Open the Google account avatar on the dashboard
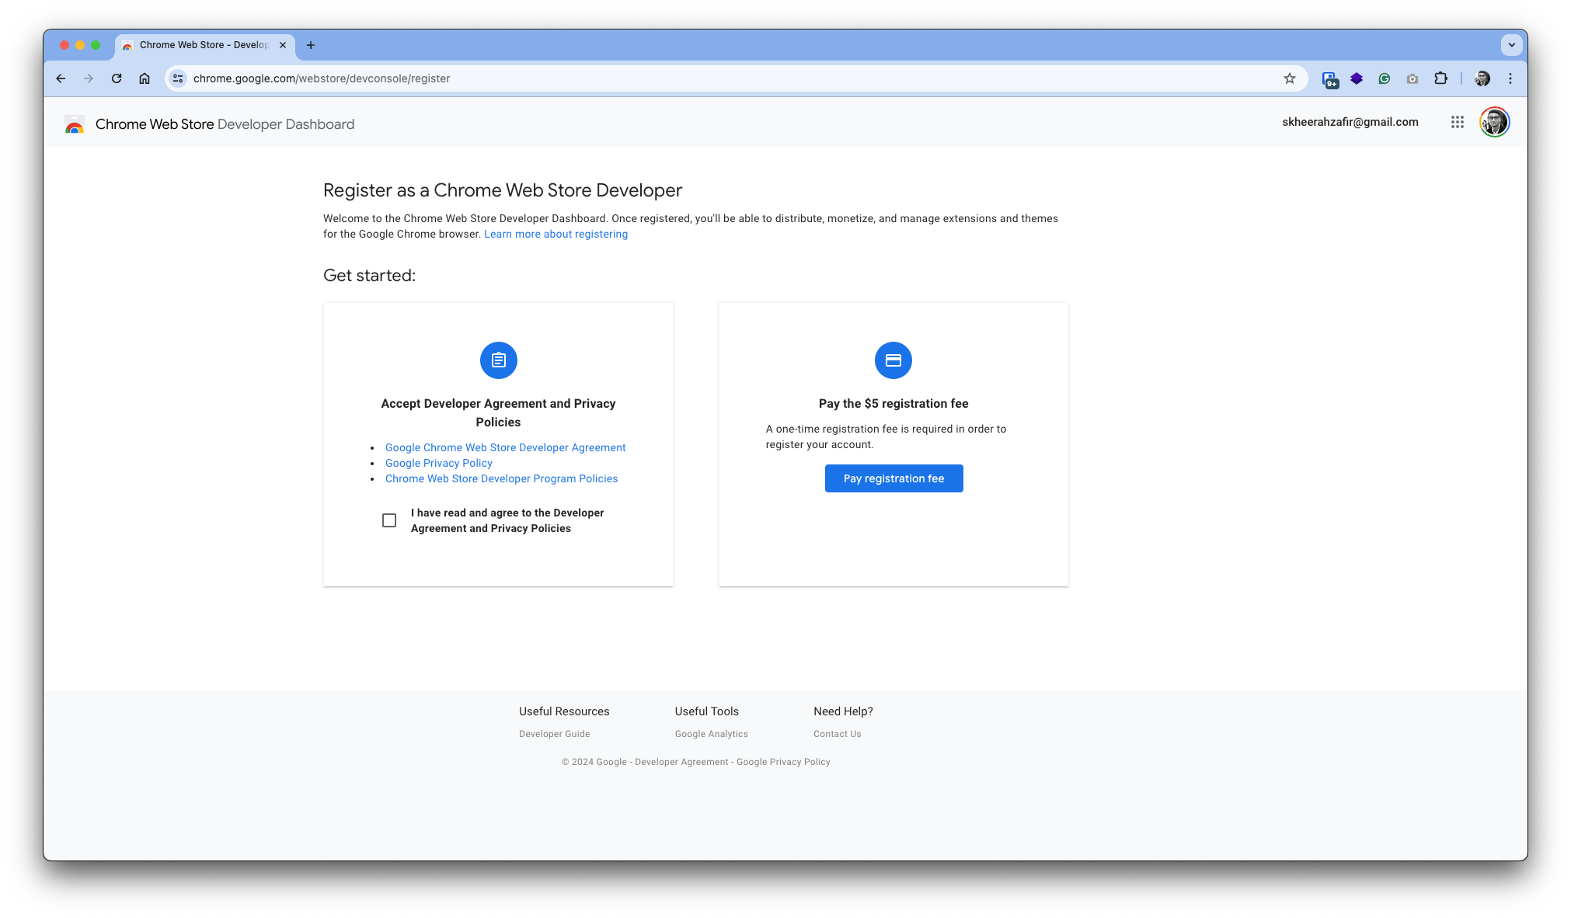 [x=1495, y=122]
